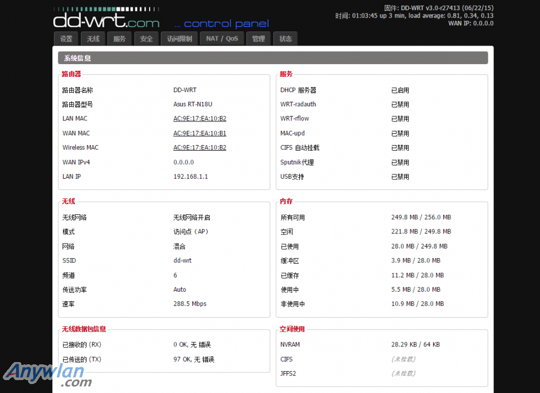Switch to the 服务 tab
This screenshot has height=393, width=540.
pos(119,39)
